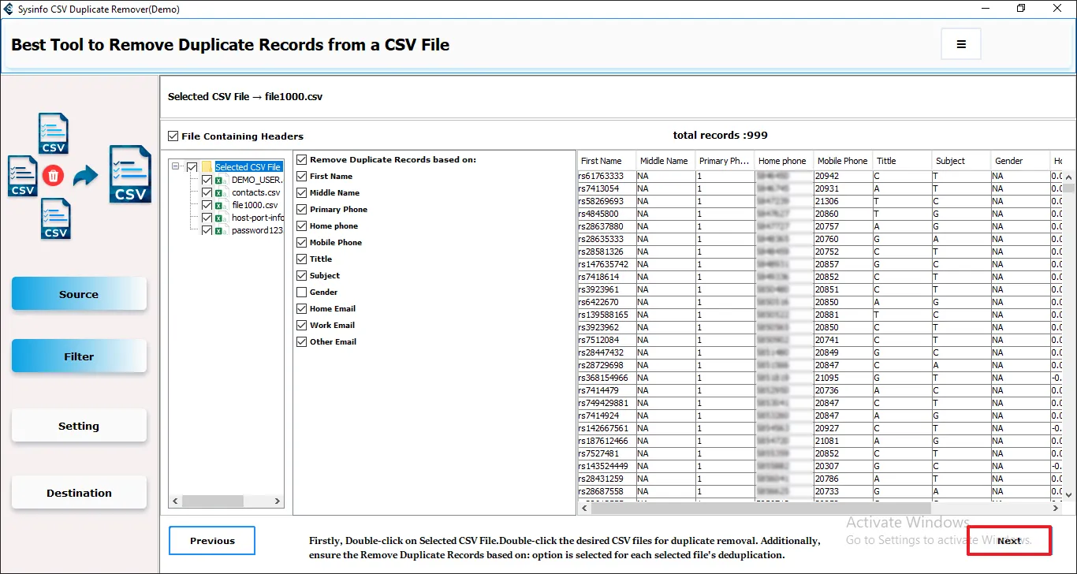Click the Excel icon beside contacts.csv
Image resolution: width=1077 pixels, height=574 pixels.
(221, 192)
